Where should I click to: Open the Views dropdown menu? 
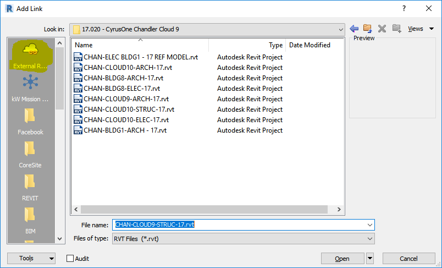[x=421, y=29]
